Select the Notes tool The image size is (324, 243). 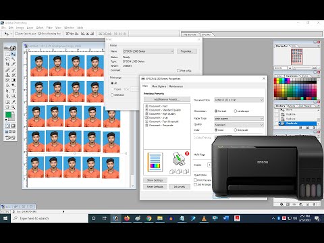click(x=7, y=102)
